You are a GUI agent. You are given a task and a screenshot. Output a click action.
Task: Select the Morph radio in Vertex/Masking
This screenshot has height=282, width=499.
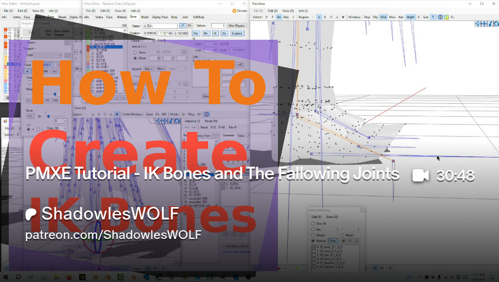[343, 235]
